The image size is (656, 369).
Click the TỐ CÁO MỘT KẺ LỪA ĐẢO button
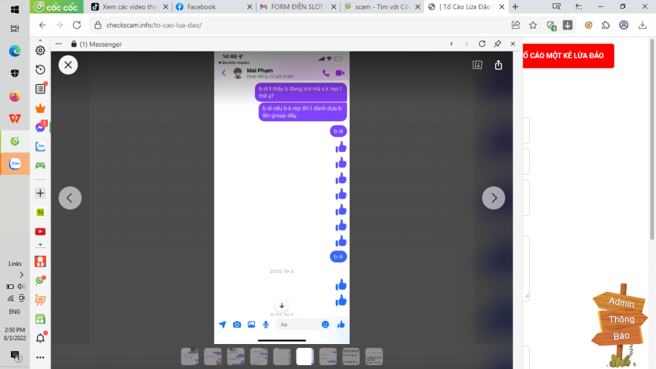coord(564,56)
